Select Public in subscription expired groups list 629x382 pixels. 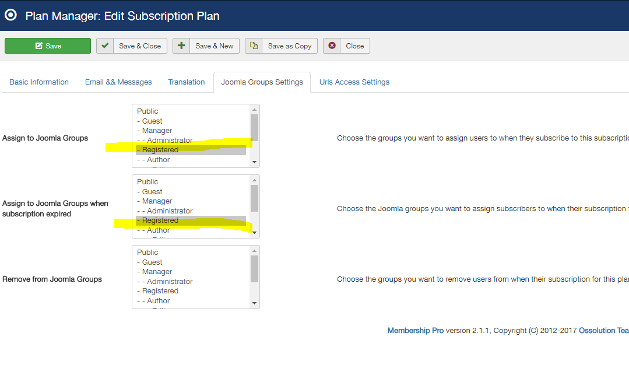pyautogui.click(x=191, y=182)
